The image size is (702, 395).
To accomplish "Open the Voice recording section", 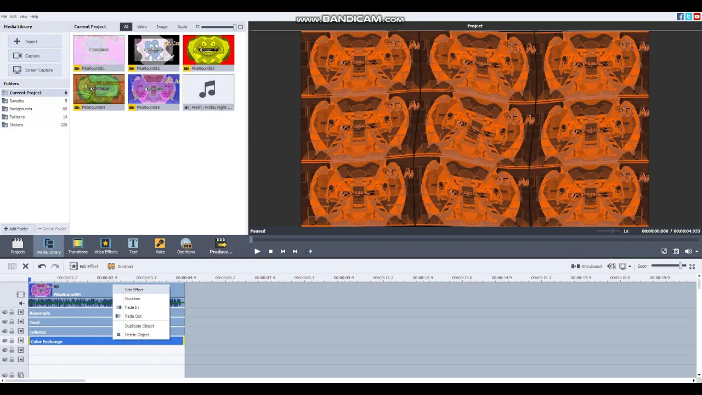I will coord(160,246).
